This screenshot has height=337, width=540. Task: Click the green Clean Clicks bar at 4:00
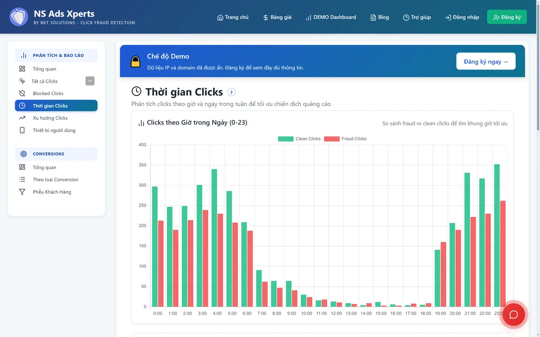214,238
